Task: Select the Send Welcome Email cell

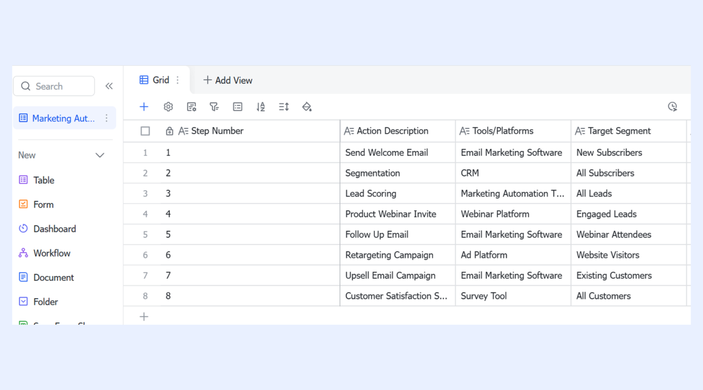Action: point(398,152)
